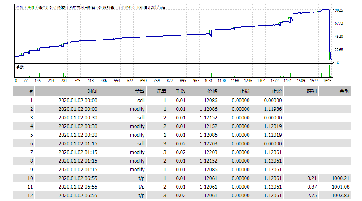Click the 手数 label inside the volume chart
Image resolution: width=362 pixels, height=201 pixels.
point(20,67)
